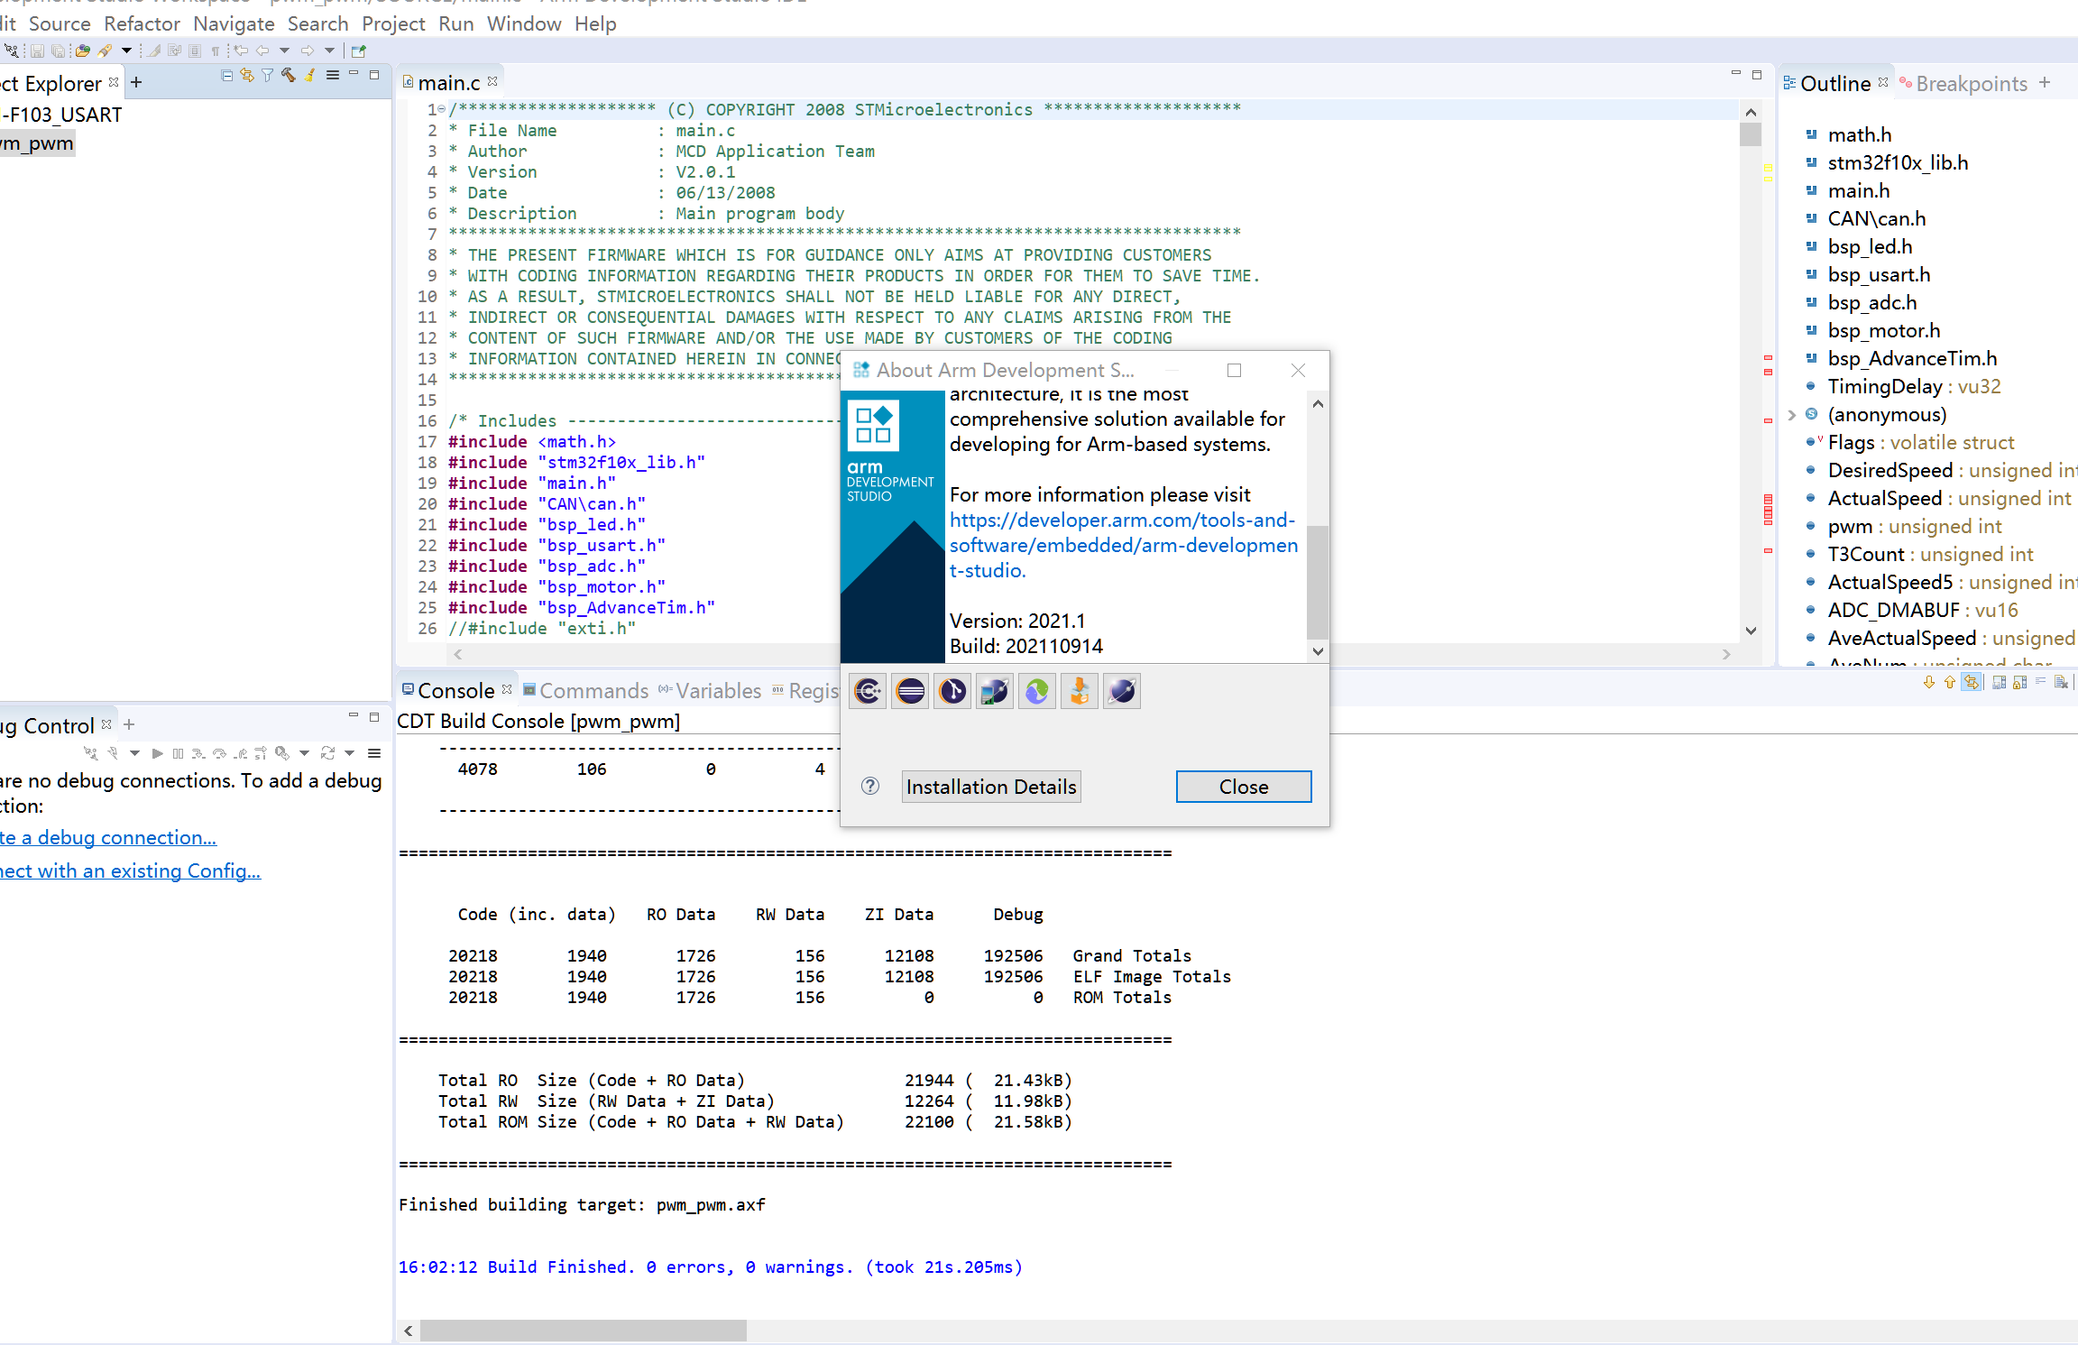Click Last Edit Location arrow icon

click(x=241, y=51)
